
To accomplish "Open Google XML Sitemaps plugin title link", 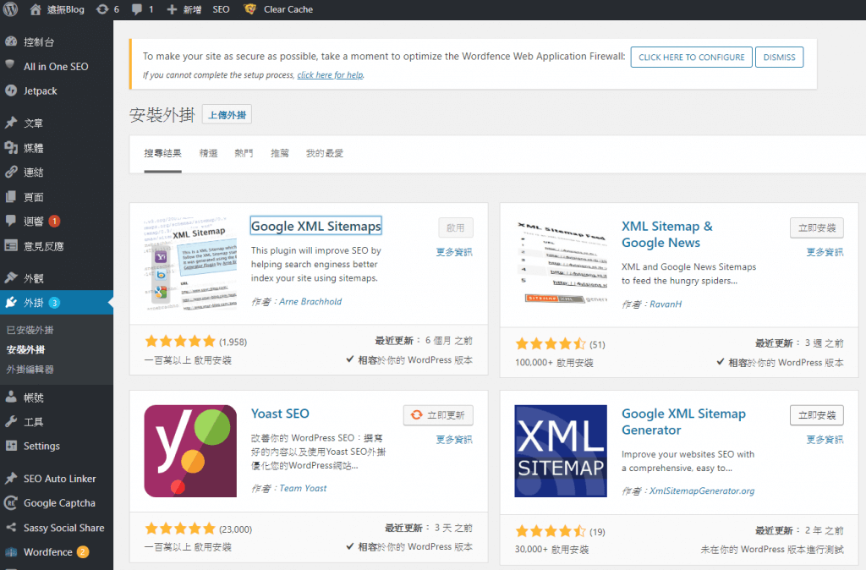I will point(316,226).
